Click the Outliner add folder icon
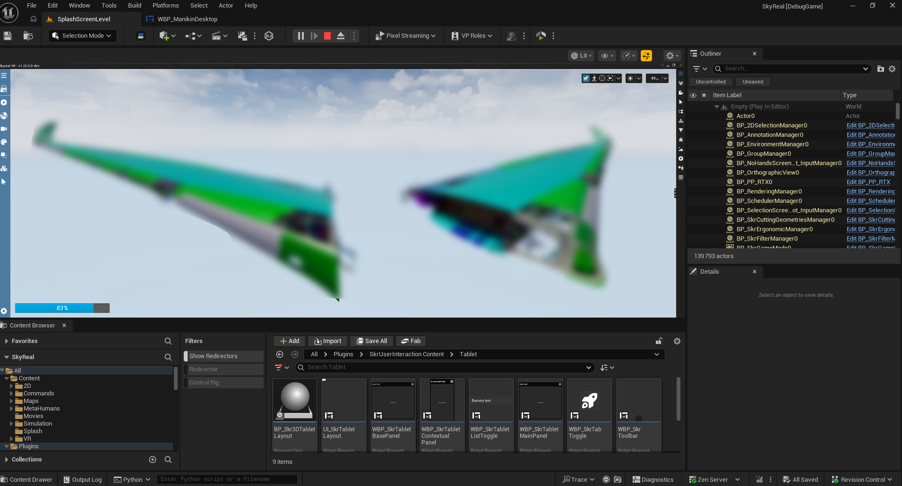This screenshot has height=486, width=902. [880, 69]
